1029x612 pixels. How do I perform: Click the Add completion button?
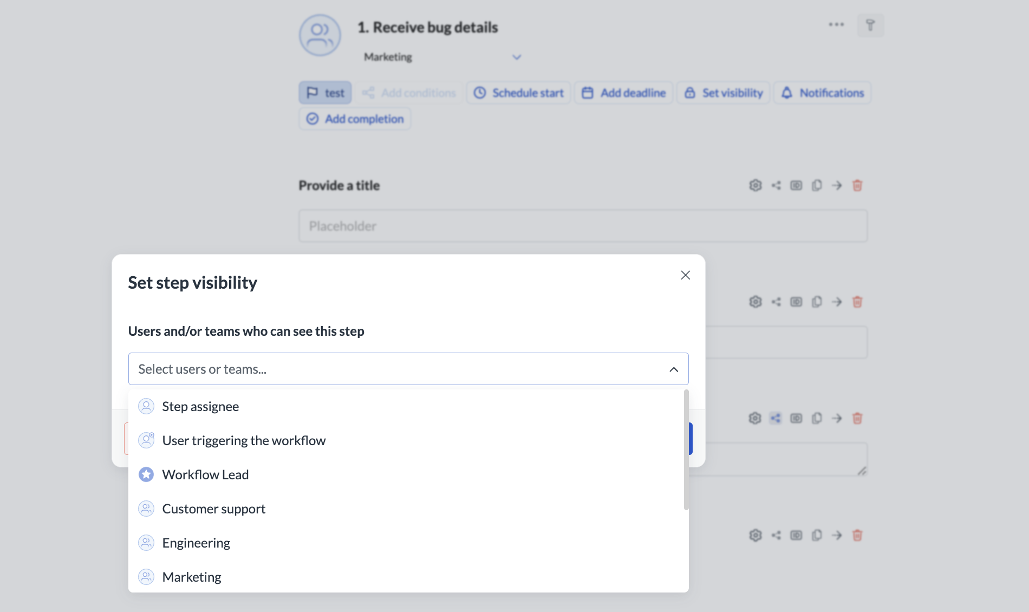click(355, 119)
